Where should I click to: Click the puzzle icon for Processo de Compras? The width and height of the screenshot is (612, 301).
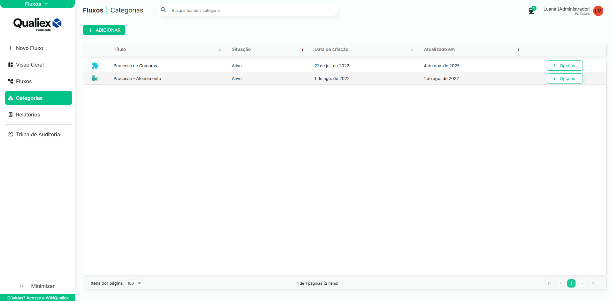tap(95, 66)
